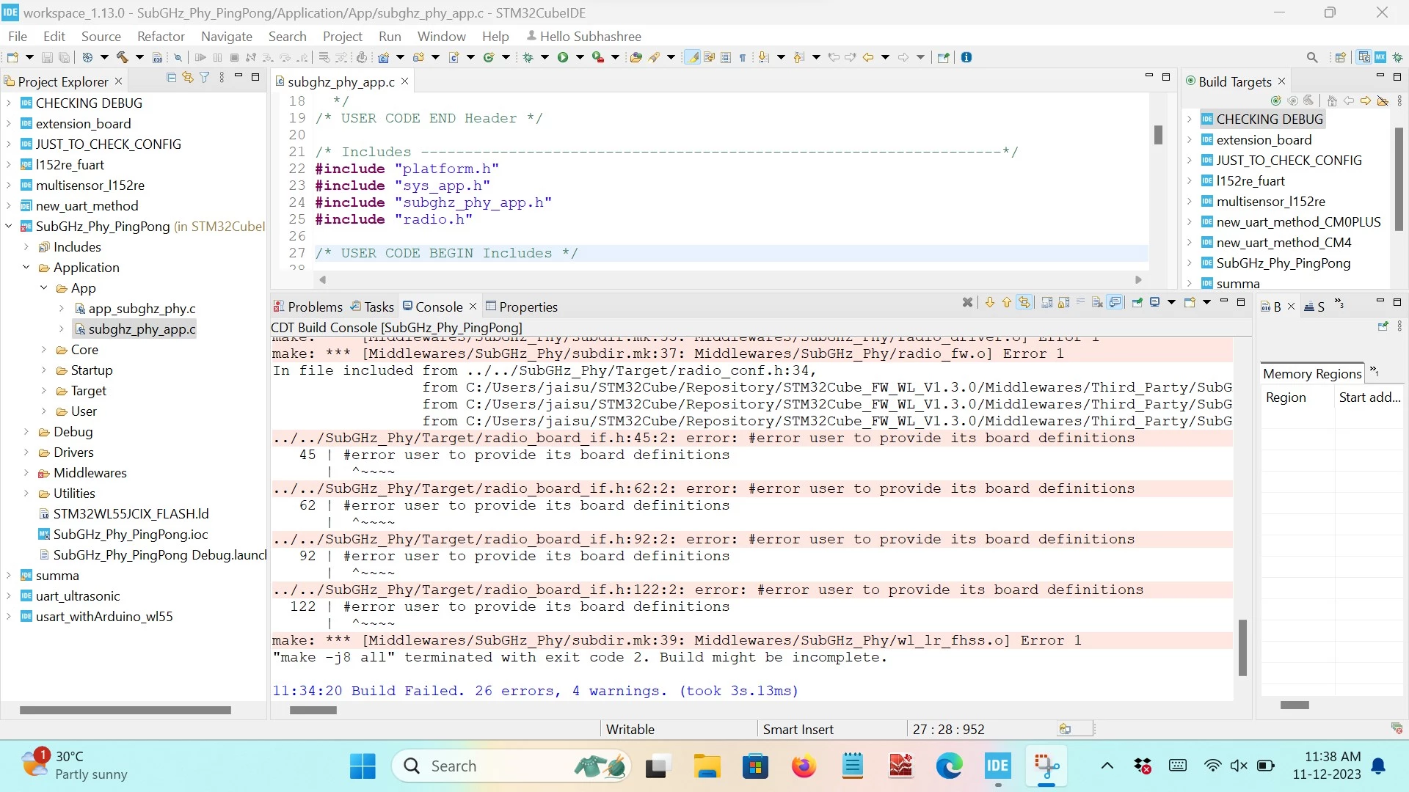Click the green Run toolbar icon

pos(563,57)
